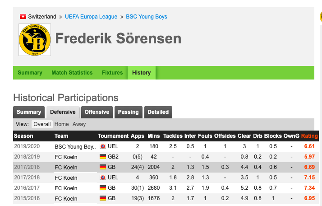Sort table by Tackles column

pos(173,136)
